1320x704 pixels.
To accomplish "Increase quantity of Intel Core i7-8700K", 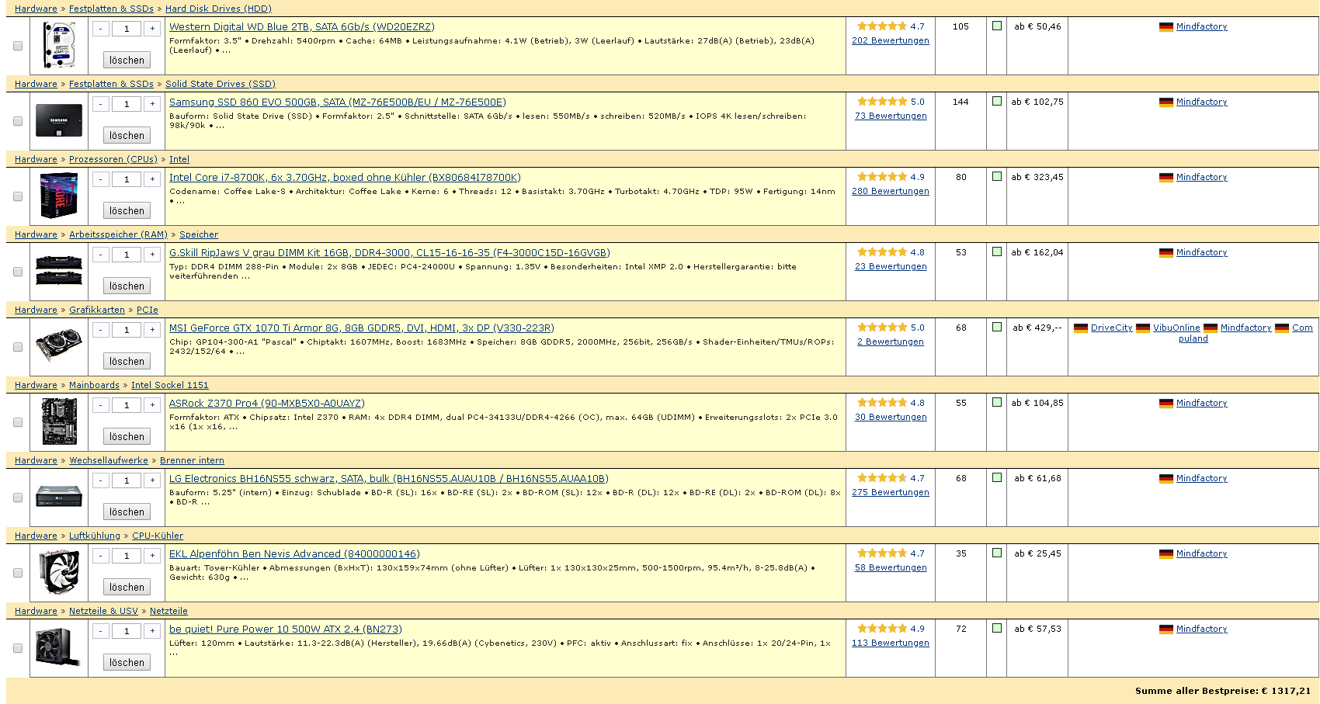I will [x=153, y=179].
